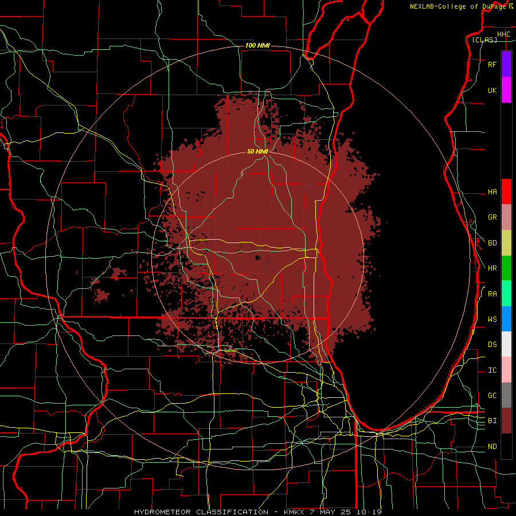Click the HA red color swatch
516x516 pixels.
(x=506, y=191)
